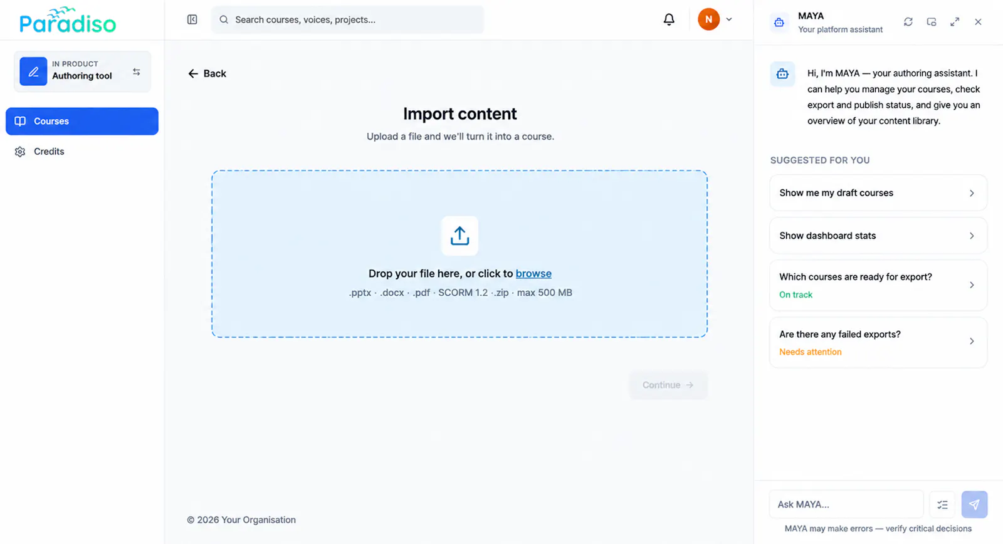Click the Continue button
Image resolution: width=1003 pixels, height=544 pixels.
[668, 385]
